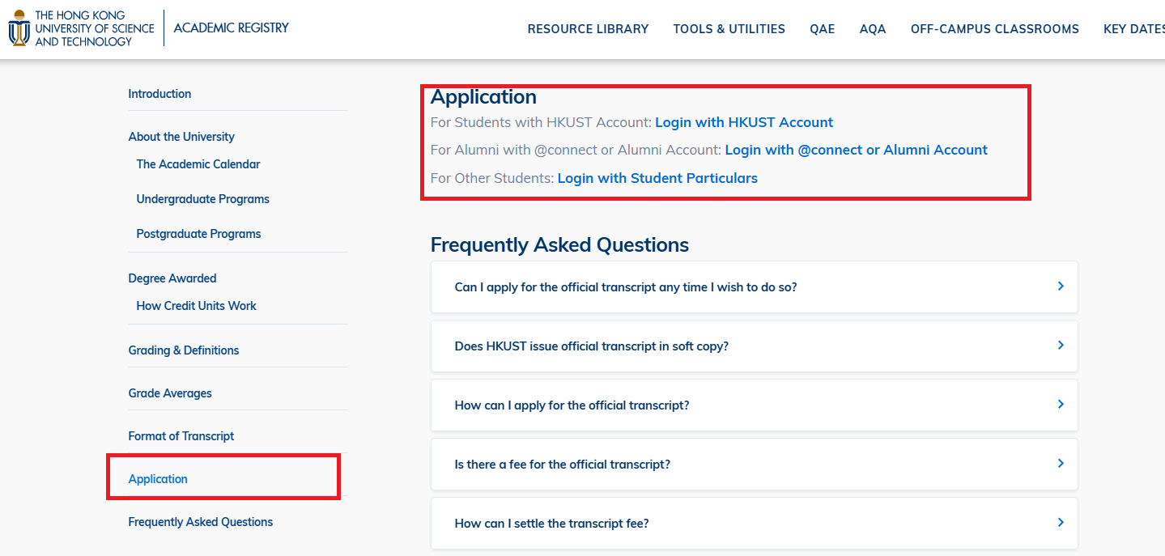This screenshot has width=1165, height=556.
Task: Go to Grade Averages section
Action: pos(170,393)
